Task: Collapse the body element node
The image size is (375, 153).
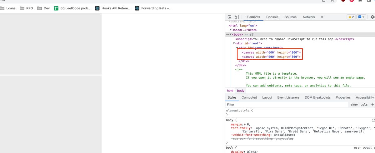Action: [231, 34]
